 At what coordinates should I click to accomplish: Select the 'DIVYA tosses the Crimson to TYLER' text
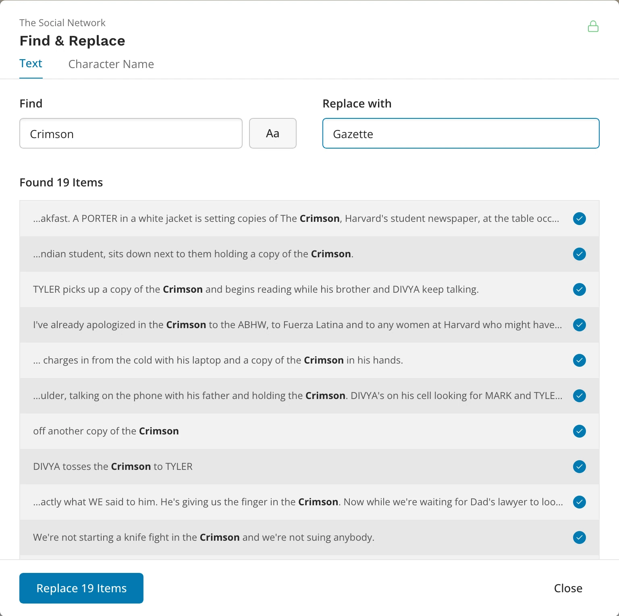click(x=113, y=467)
